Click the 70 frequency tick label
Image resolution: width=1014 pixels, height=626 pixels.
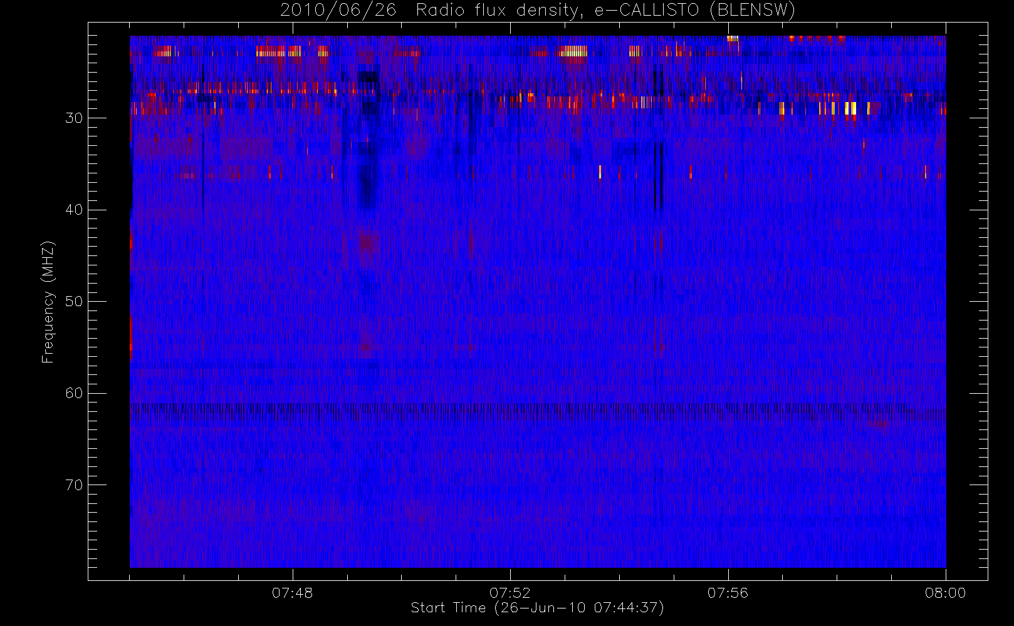pyautogui.click(x=74, y=485)
